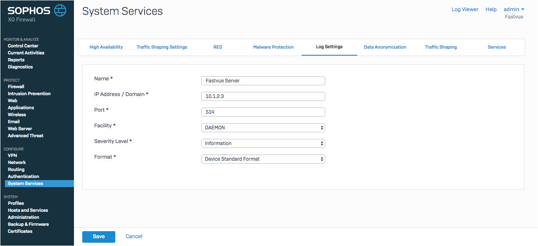Image resolution: width=538 pixels, height=246 pixels.
Task: Click the Help link in header
Action: pos(491,9)
